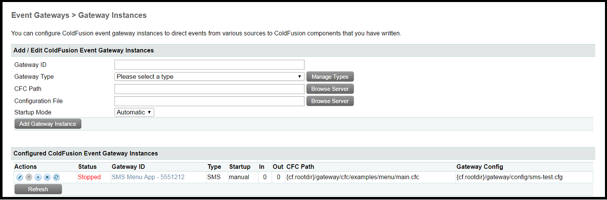Delete the SMS Menu App gateway instance
The width and height of the screenshot is (607, 200).
(x=47, y=177)
